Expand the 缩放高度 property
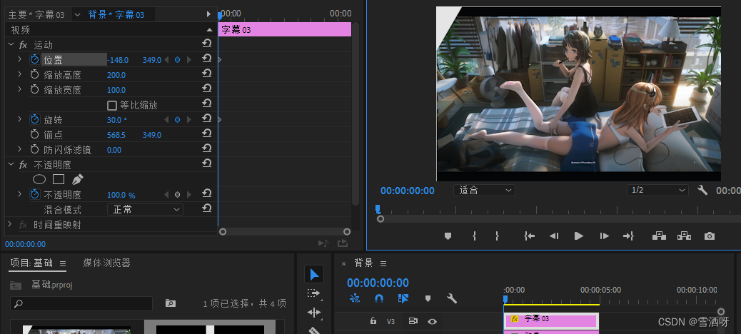 19,75
